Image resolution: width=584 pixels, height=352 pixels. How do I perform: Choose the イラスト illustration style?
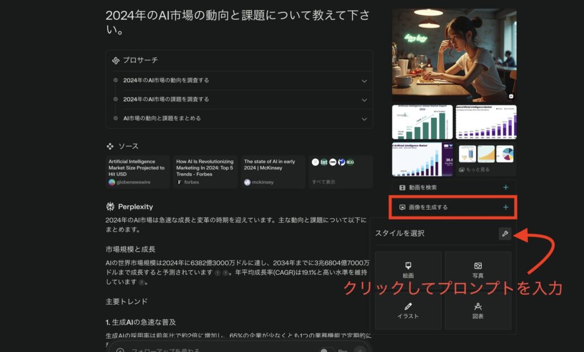[408, 310]
